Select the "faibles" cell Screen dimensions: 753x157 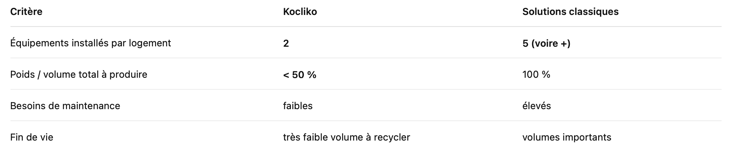[x=298, y=106]
